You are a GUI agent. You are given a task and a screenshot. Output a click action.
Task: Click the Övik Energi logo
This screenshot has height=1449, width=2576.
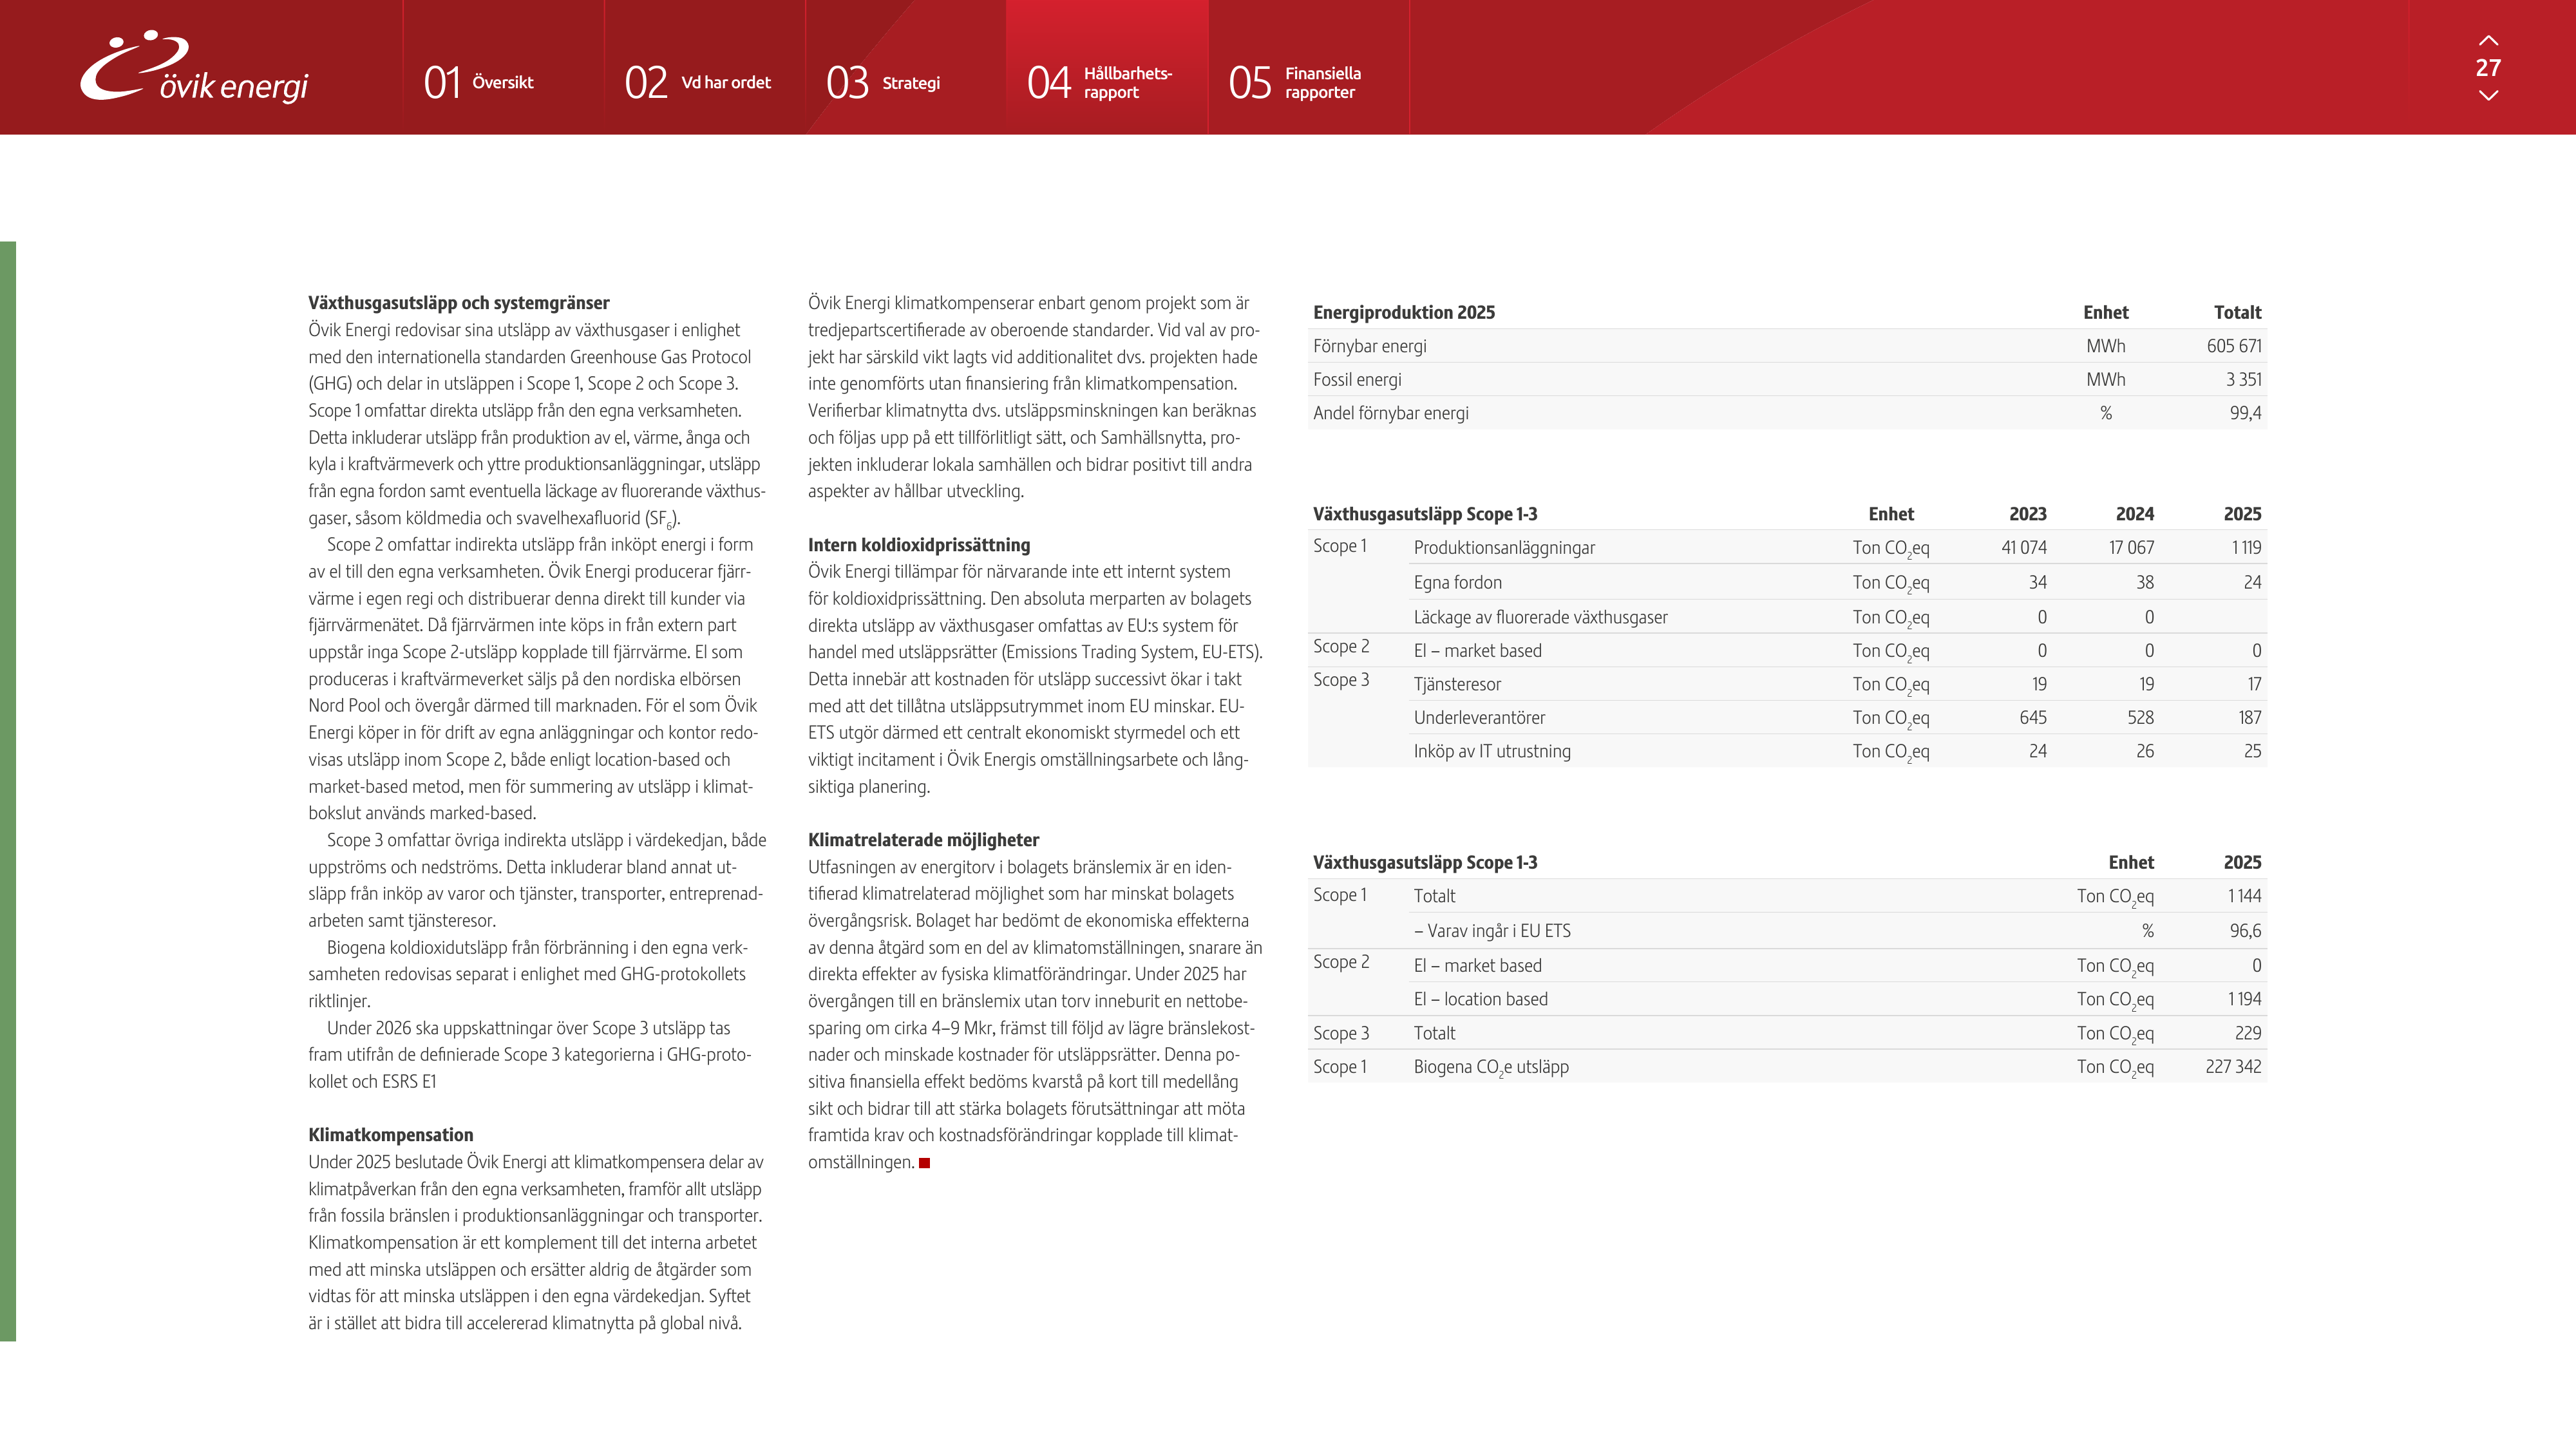(x=195, y=67)
